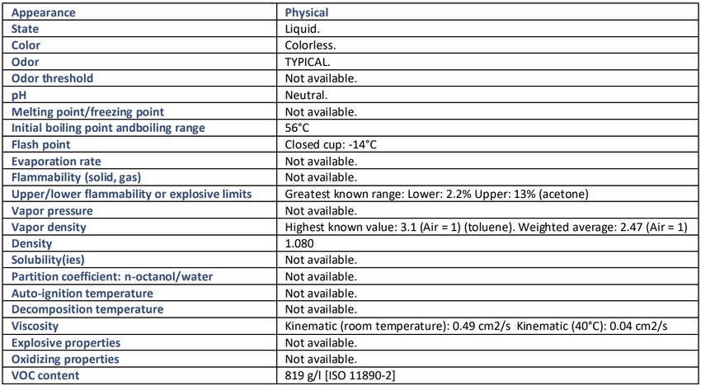Click the "Appearance" header cell
Viewport: 701px width, 386px height.
(x=44, y=12)
